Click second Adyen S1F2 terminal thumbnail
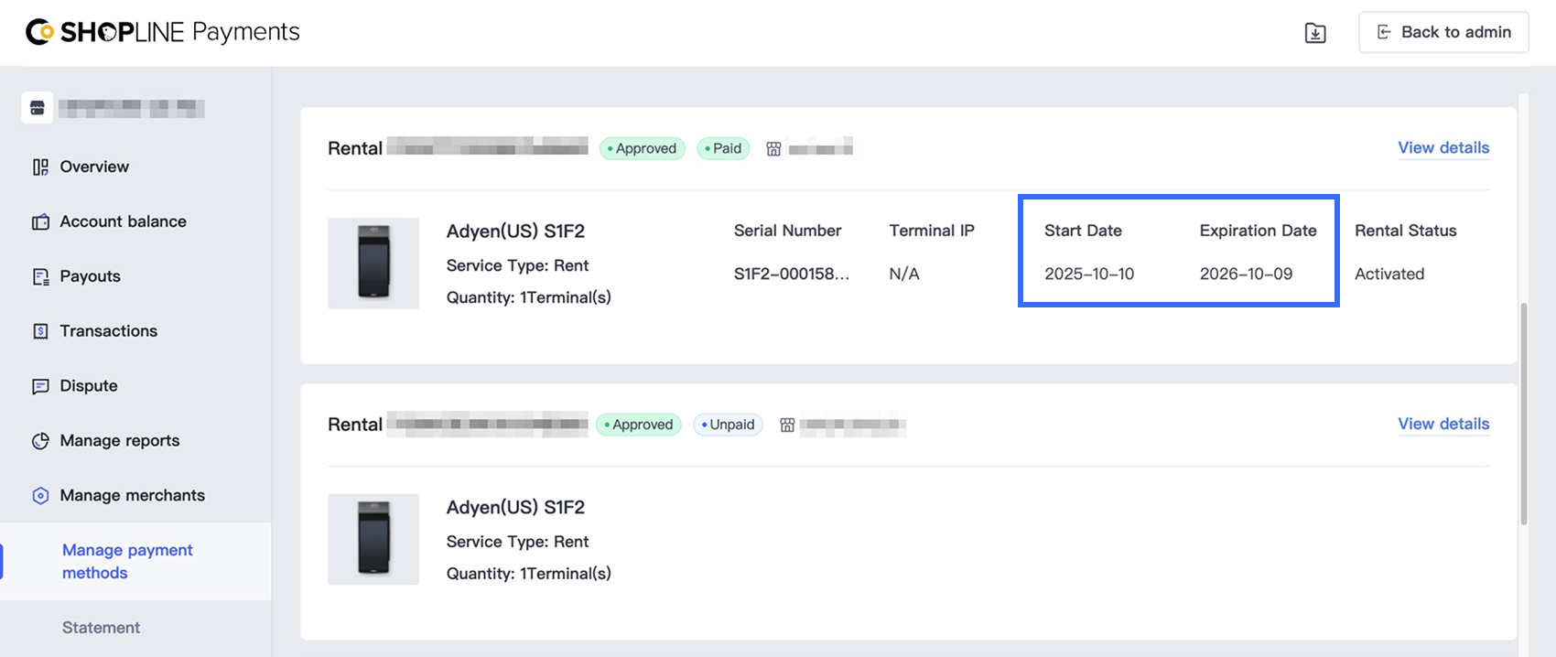 (x=373, y=539)
